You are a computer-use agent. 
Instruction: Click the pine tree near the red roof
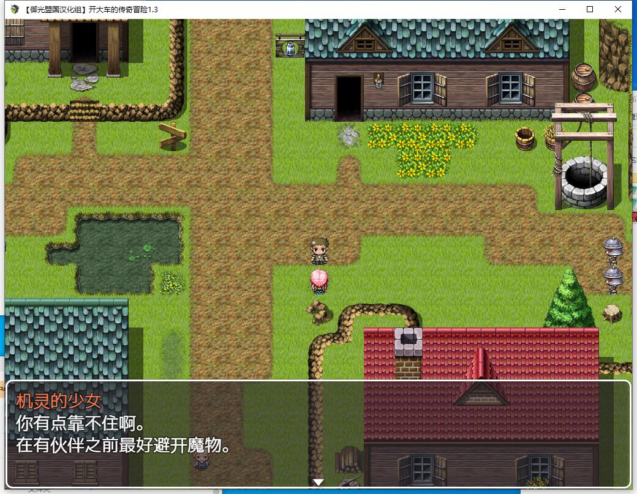tap(569, 300)
